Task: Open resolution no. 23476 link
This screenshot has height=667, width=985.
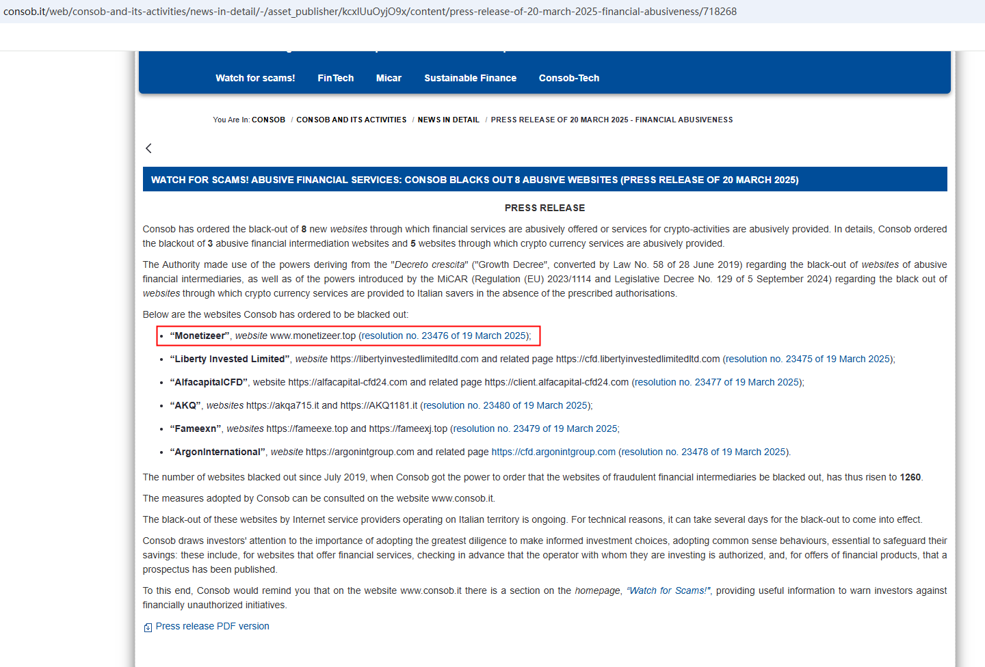Action: click(x=445, y=336)
